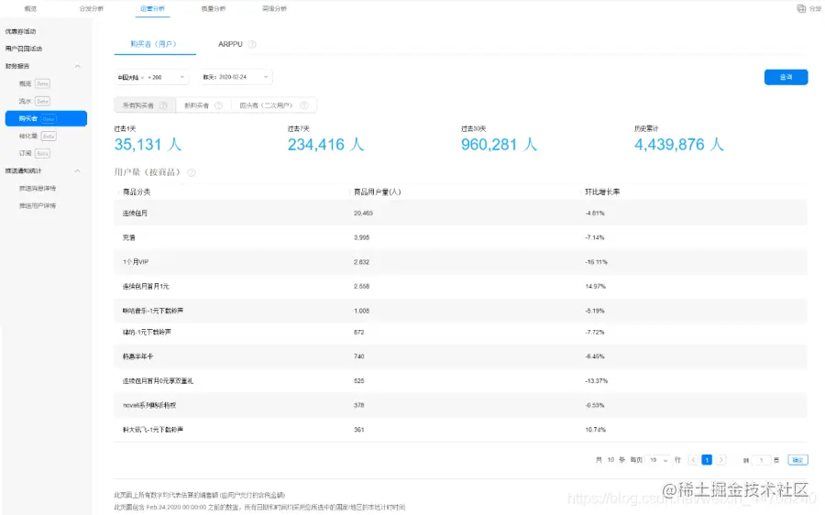Open the 昨天 2020-02-24 date dropdown
This screenshot has height=515, width=825.
click(236, 77)
